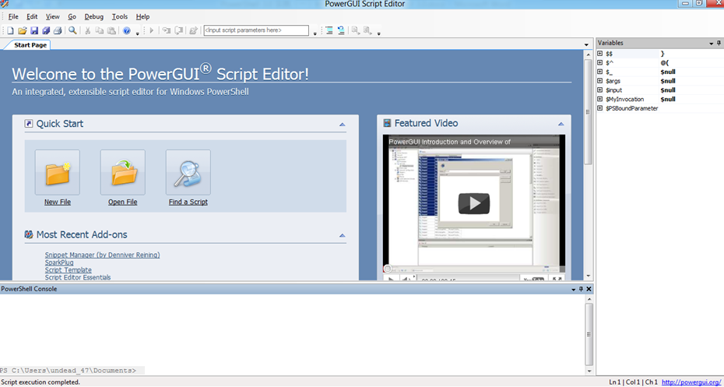Open the Script Editor Essentials link
The height and width of the screenshot is (387, 724).
coord(78,277)
